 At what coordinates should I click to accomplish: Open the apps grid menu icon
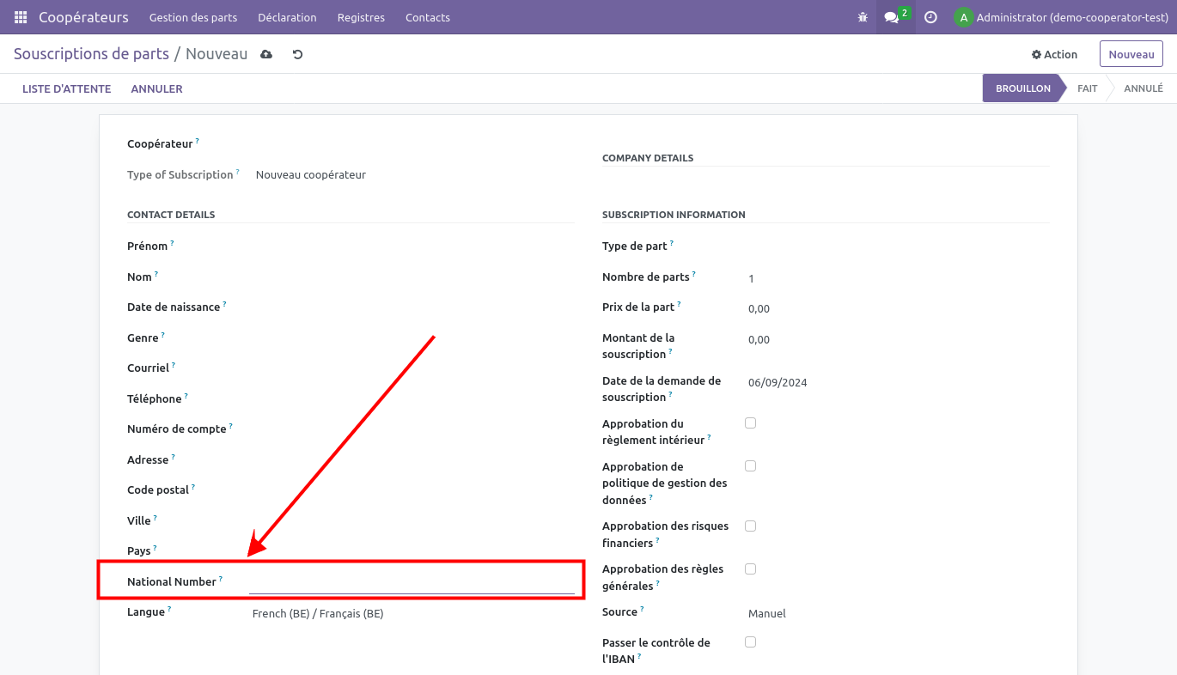(21, 17)
